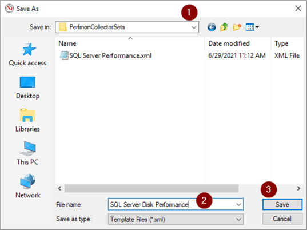Cancel the Save As dialog

(282, 219)
